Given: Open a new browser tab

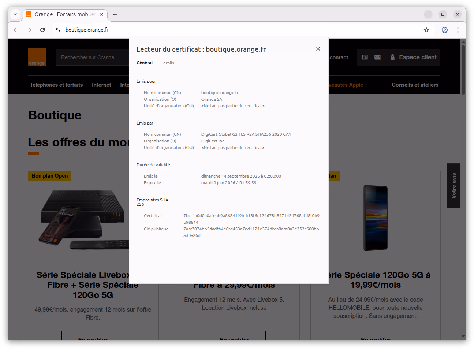Looking at the screenshot, I should [x=115, y=14].
